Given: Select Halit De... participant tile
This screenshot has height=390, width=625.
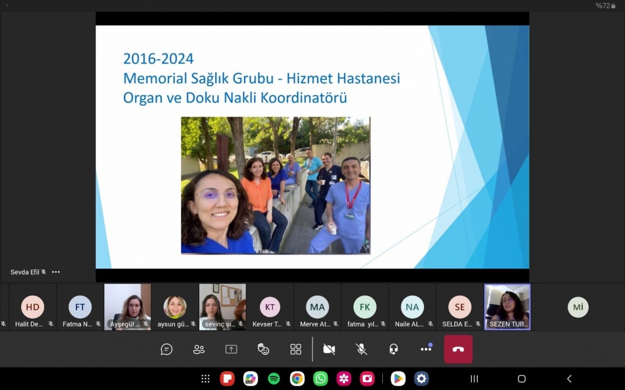Looking at the screenshot, I should pos(33,307).
